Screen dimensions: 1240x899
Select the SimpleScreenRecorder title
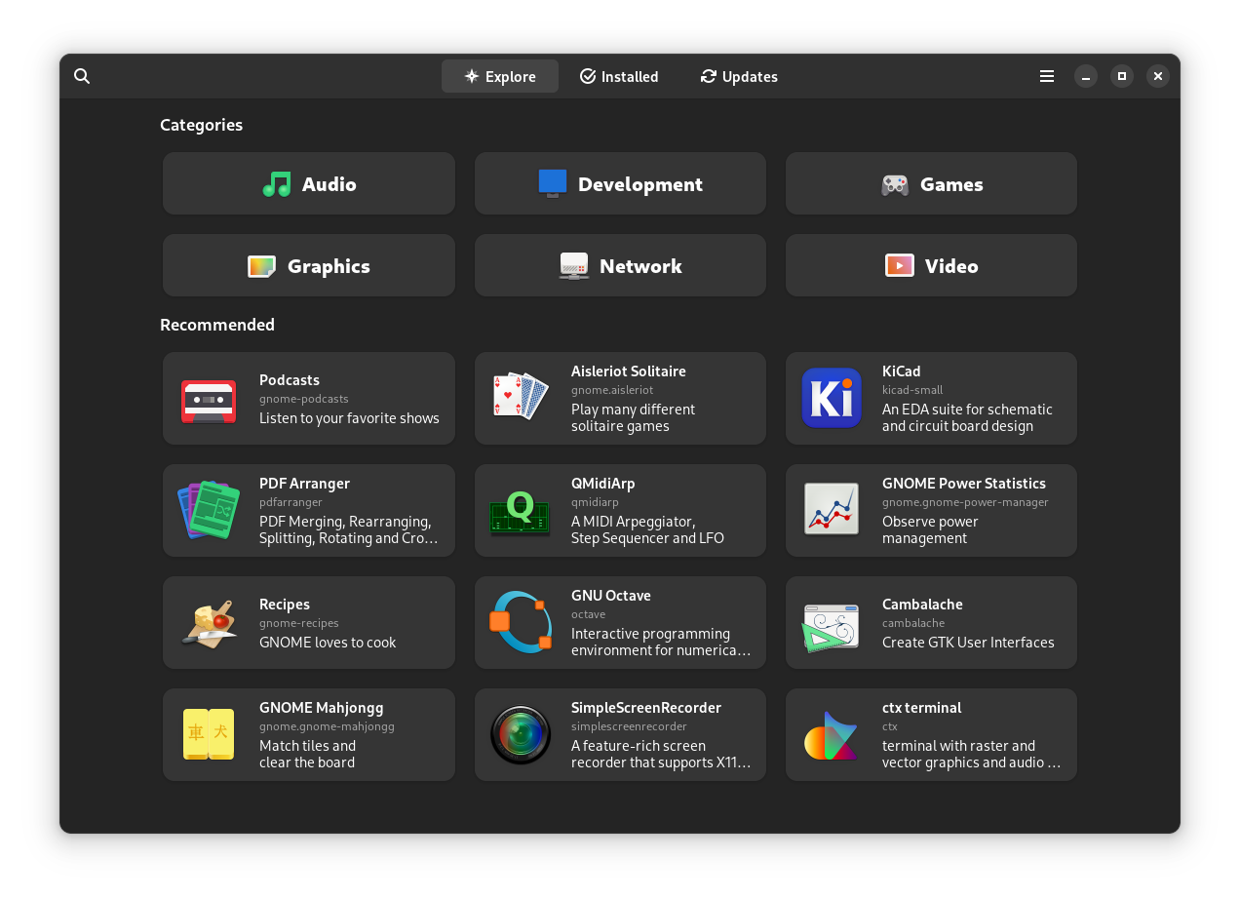point(646,708)
